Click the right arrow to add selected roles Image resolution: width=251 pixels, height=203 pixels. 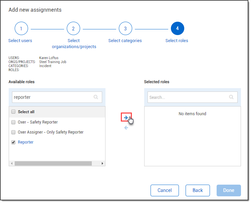click(x=126, y=118)
